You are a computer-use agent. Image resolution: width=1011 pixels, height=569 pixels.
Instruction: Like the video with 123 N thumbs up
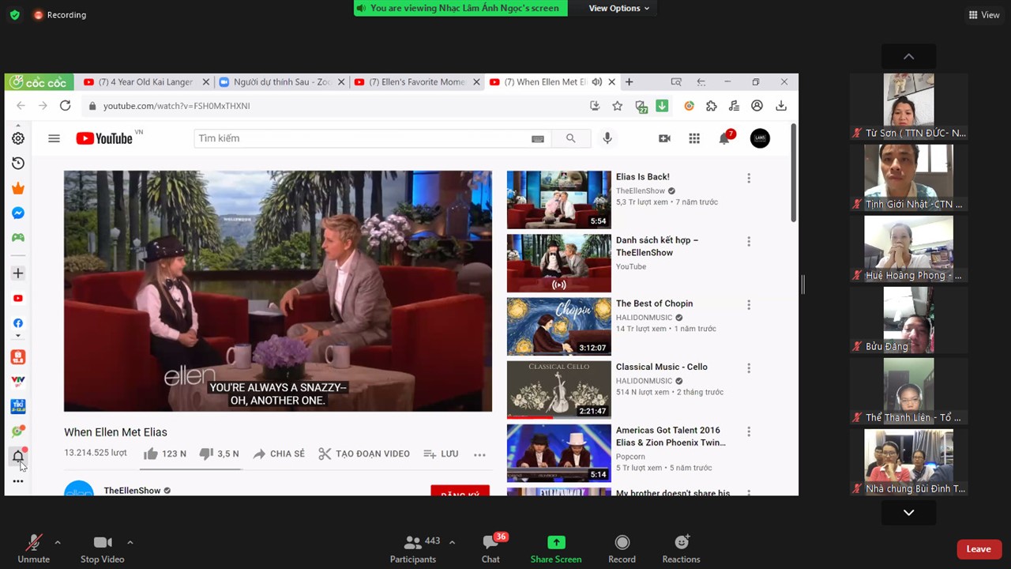click(x=164, y=454)
